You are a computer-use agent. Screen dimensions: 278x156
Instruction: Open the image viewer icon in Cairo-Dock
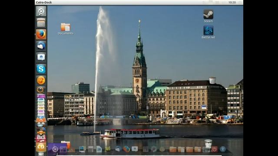83,149
